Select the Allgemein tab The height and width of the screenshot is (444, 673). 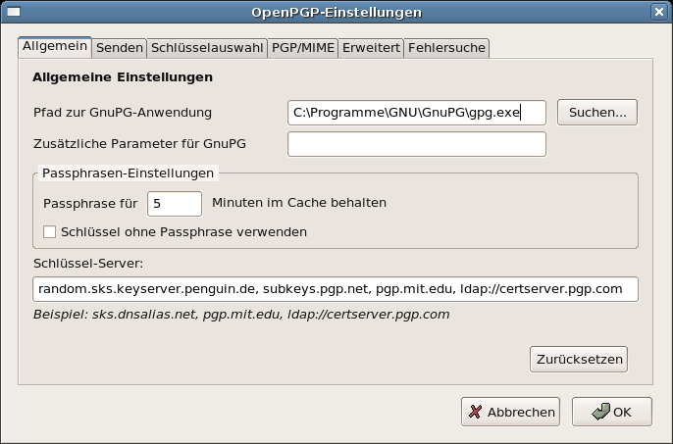click(x=55, y=46)
